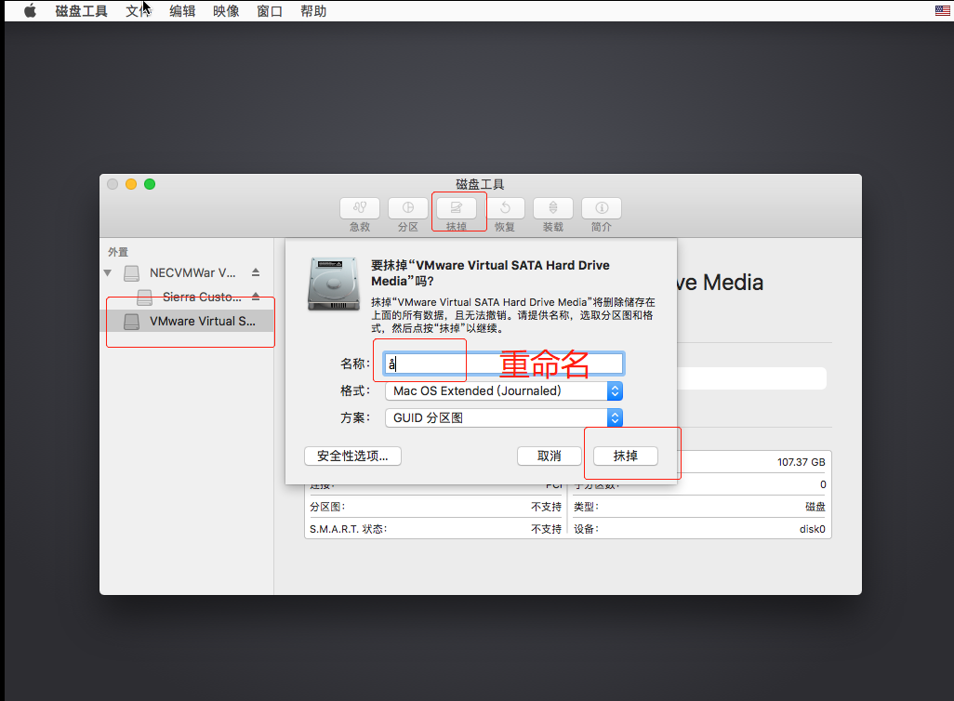Click the disk0 device value
This screenshot has width=954, height=701.
point(813,529)
